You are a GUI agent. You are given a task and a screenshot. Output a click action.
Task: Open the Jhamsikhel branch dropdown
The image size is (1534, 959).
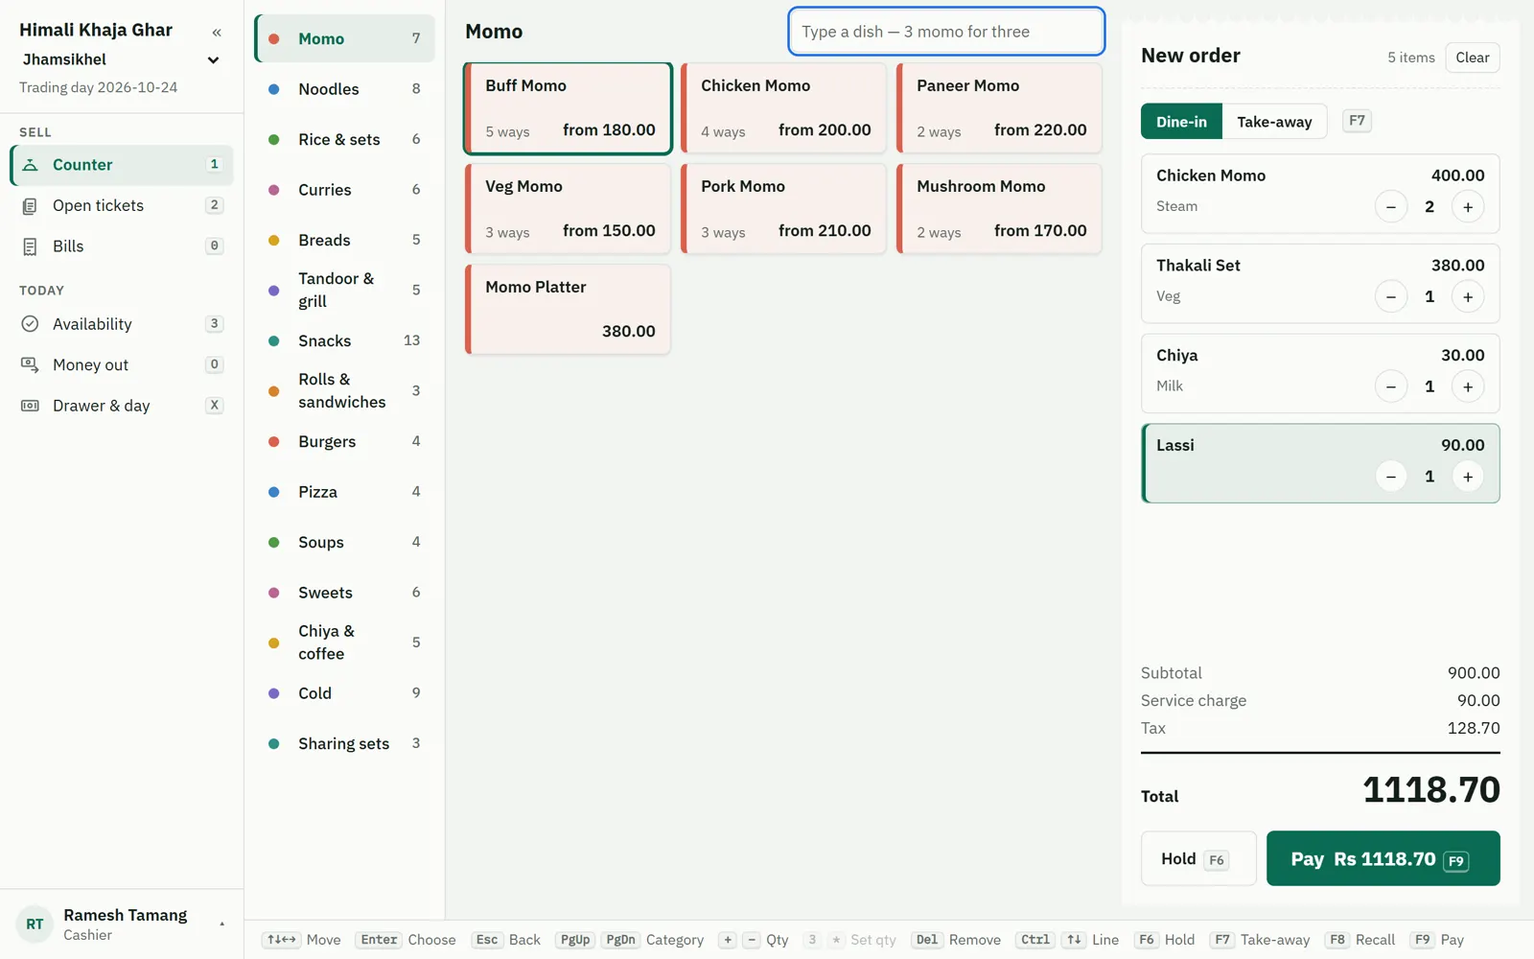click(122, 59)
